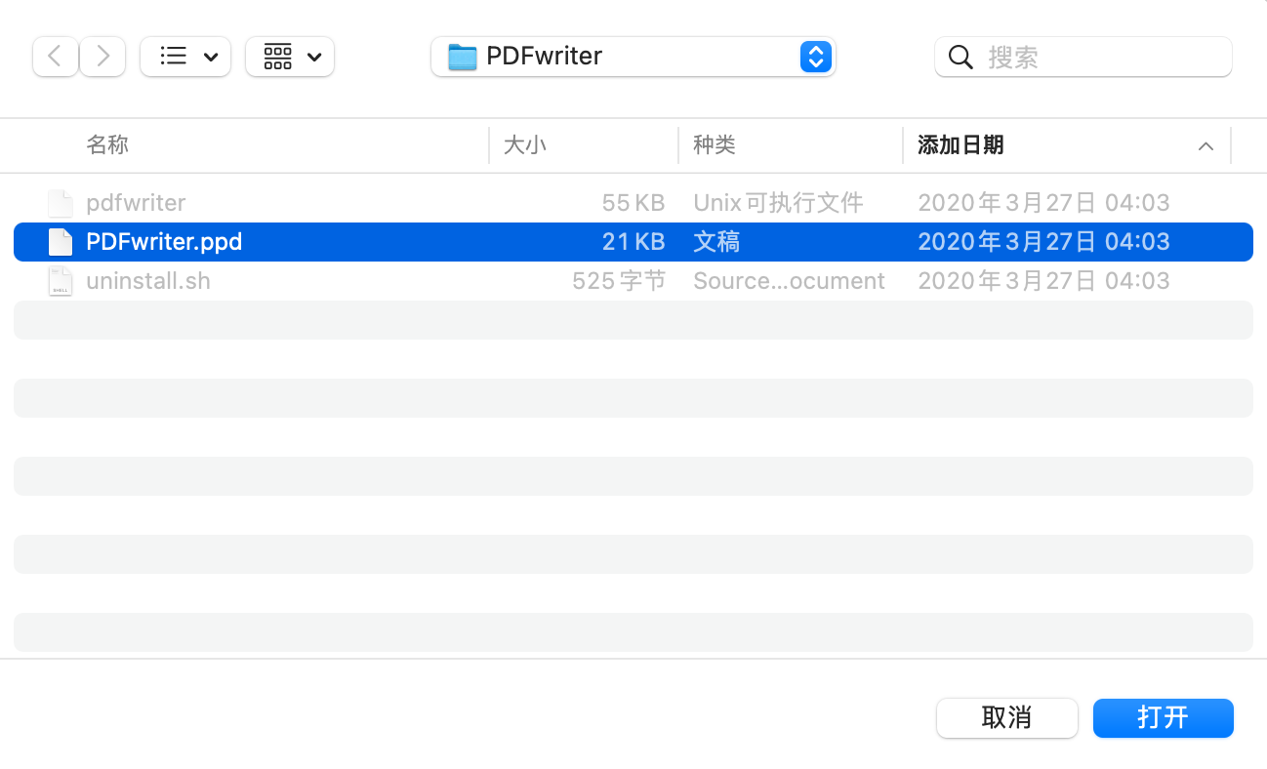Click the PDFwriter.ppd document icon

[60, 241]
